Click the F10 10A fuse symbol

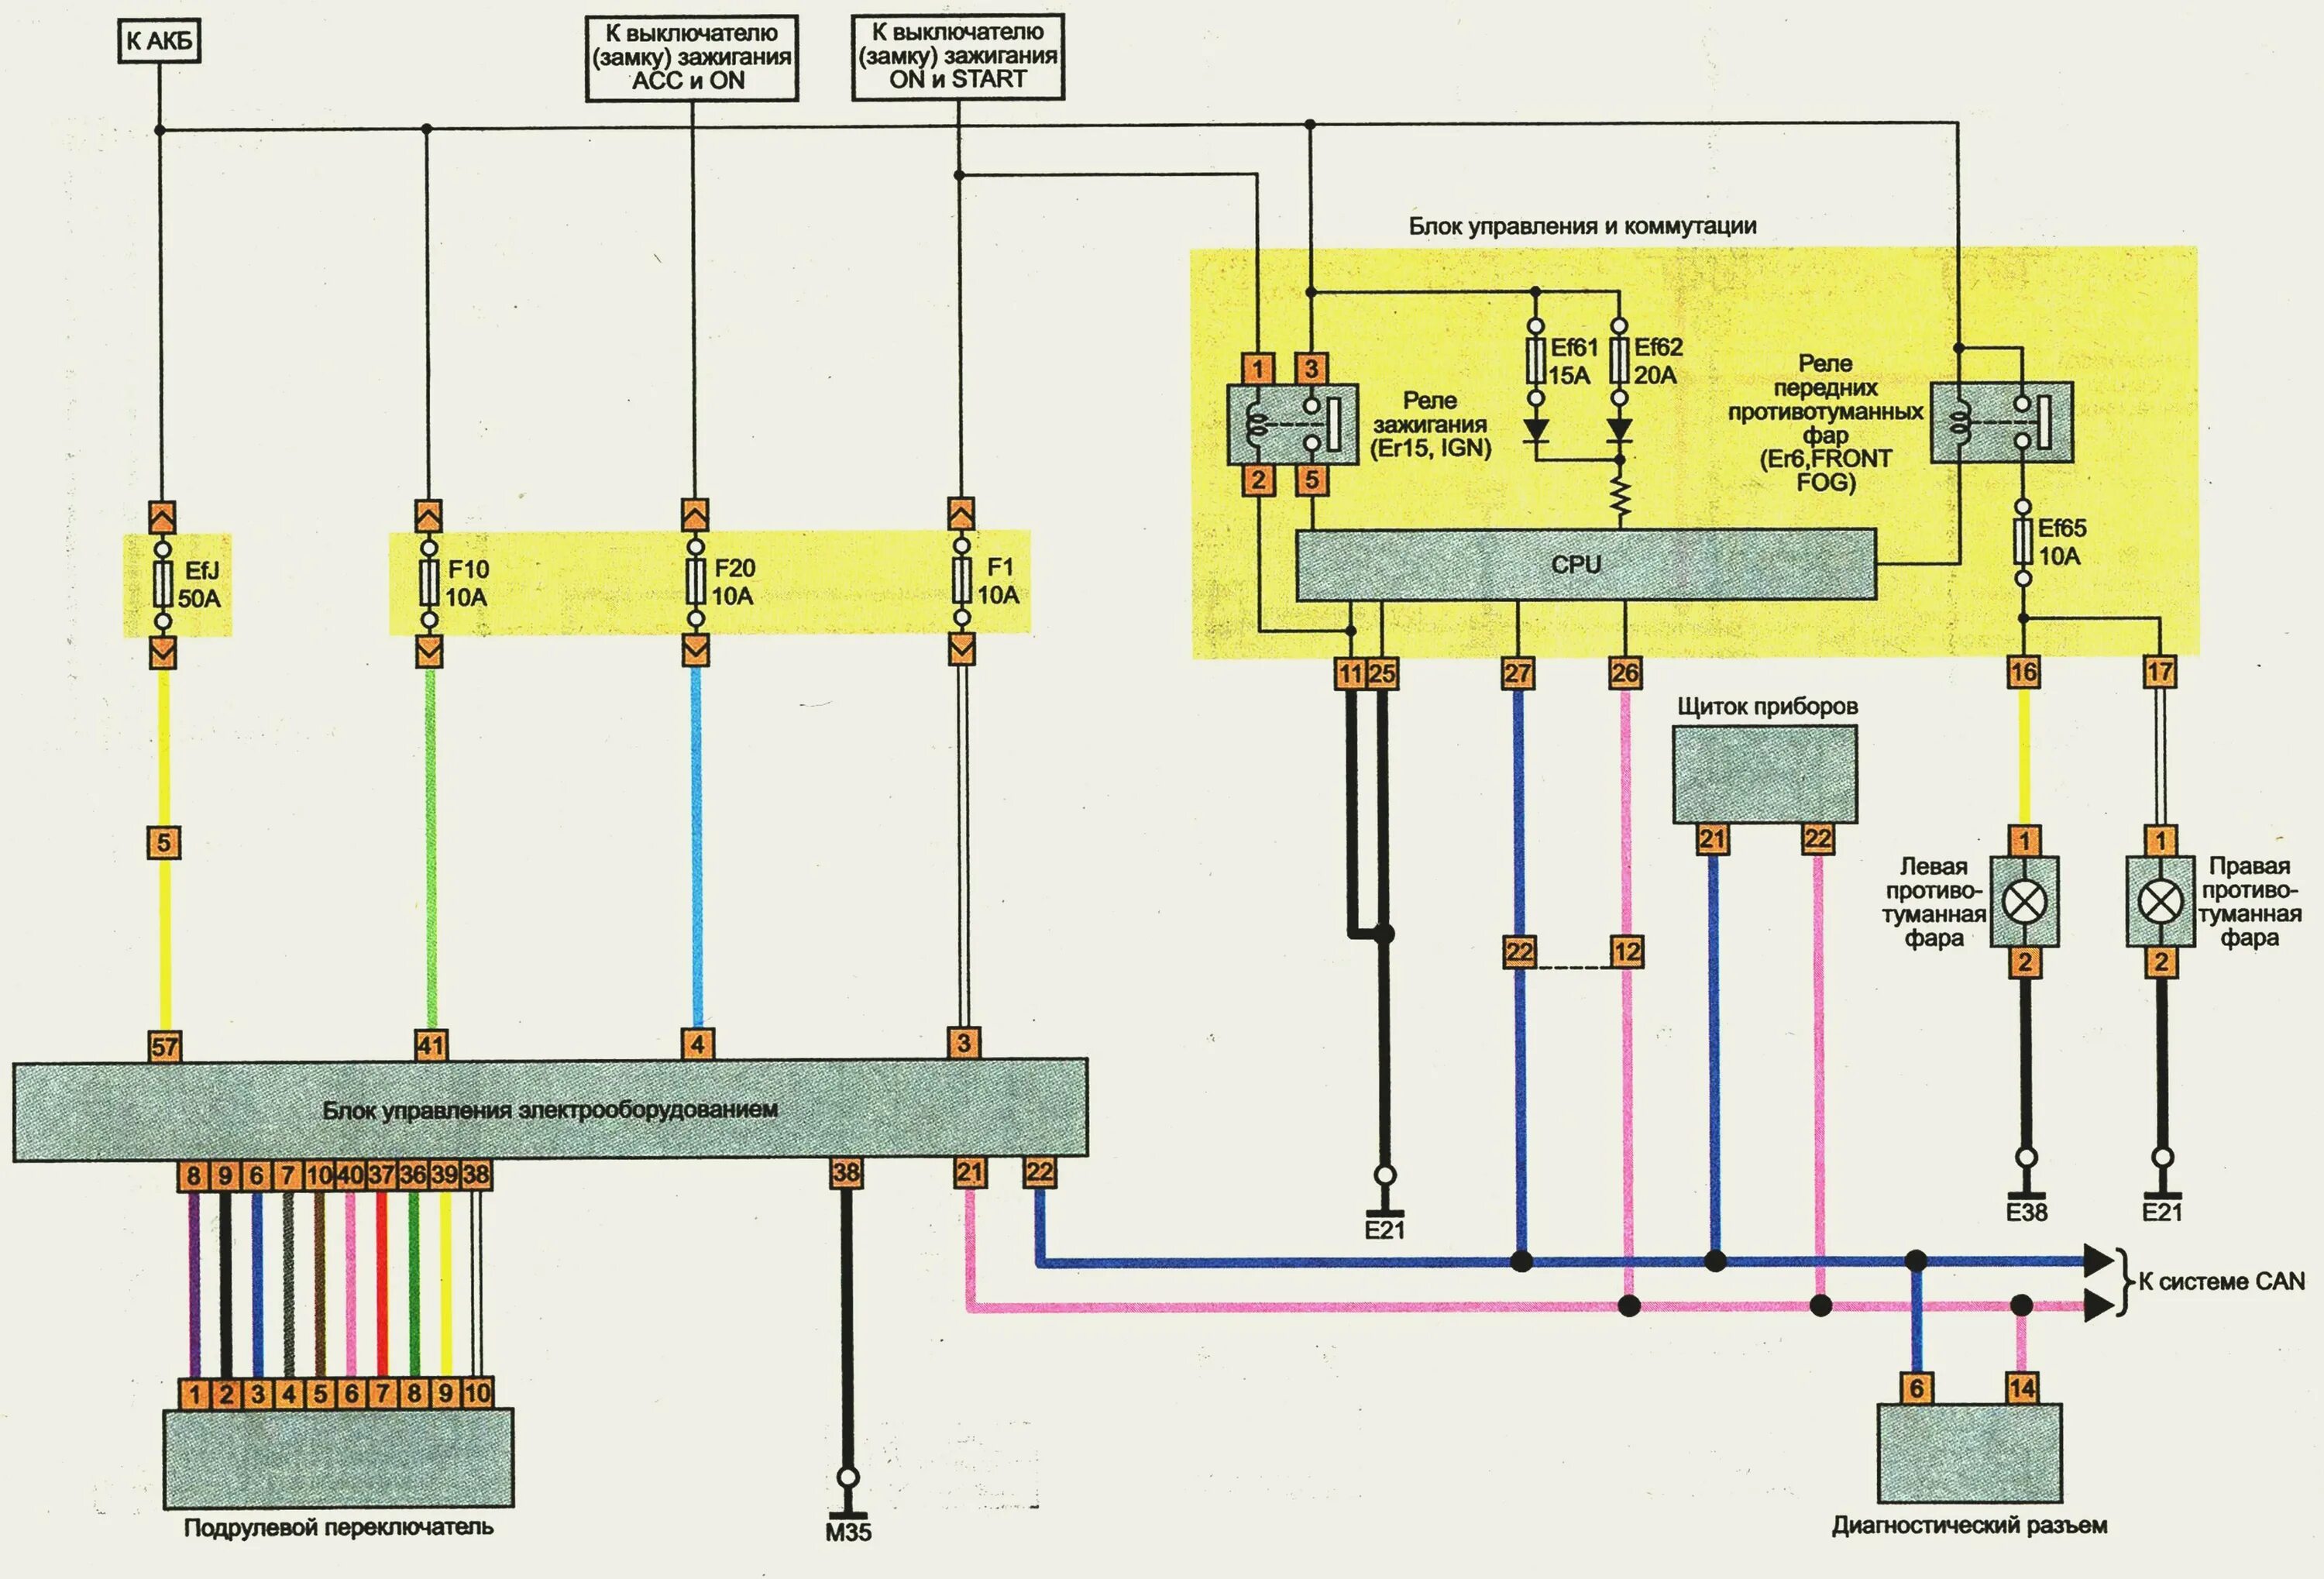(x=429, y=583)
